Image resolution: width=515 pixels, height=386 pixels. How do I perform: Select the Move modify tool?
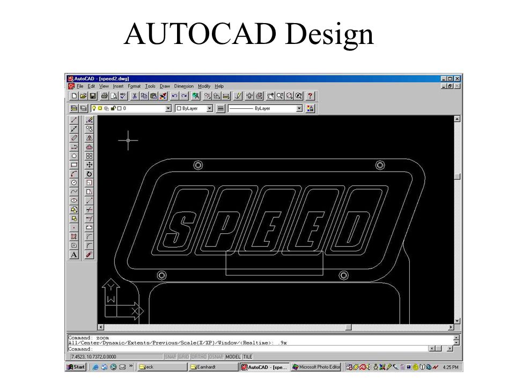[89, 165]
